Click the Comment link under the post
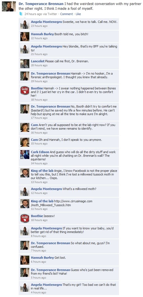143x297 pixels. click(x=66, y=14)
